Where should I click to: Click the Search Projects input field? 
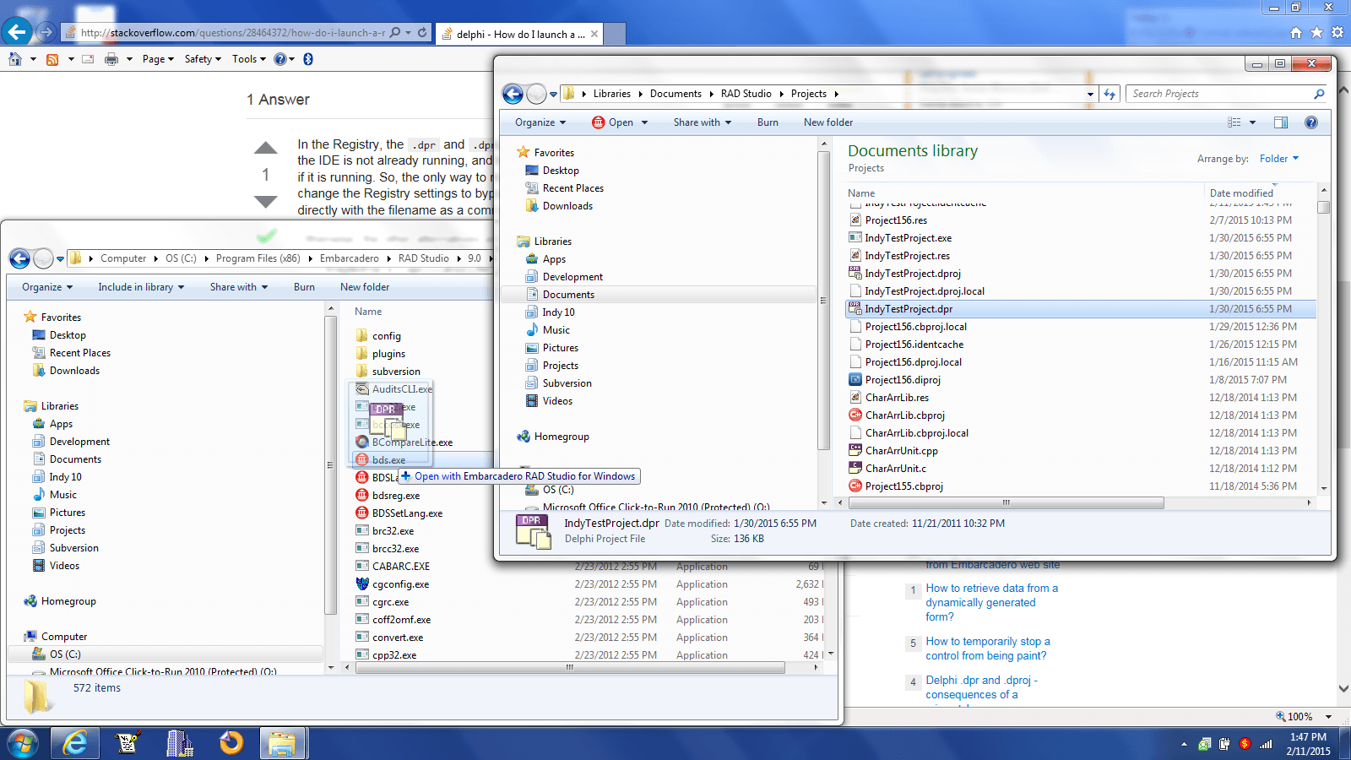click(1221, 94)
